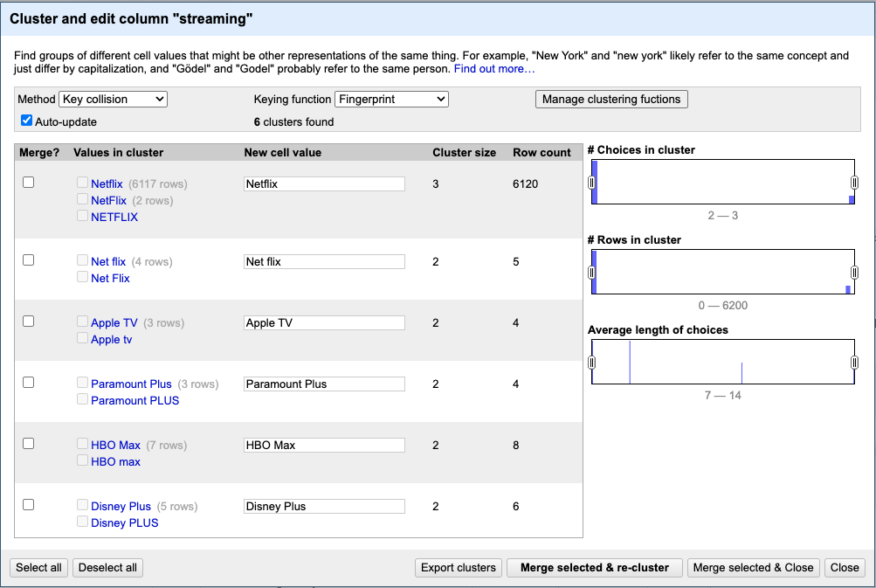Click the Netflix value link
This screenshot has height=588, width=876.
coord(107,183)
